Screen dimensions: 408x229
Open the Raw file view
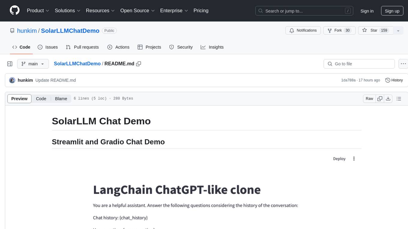pos(369,99)
